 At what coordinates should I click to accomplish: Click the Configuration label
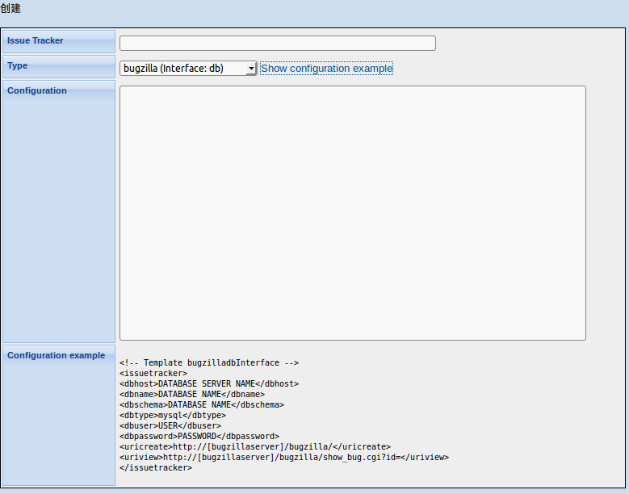point(37,90)
